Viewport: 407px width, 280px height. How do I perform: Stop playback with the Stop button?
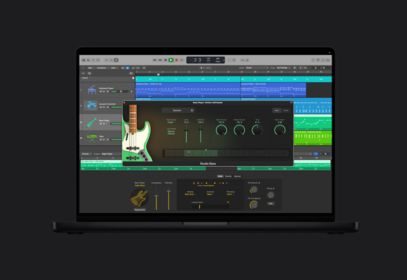166,60
